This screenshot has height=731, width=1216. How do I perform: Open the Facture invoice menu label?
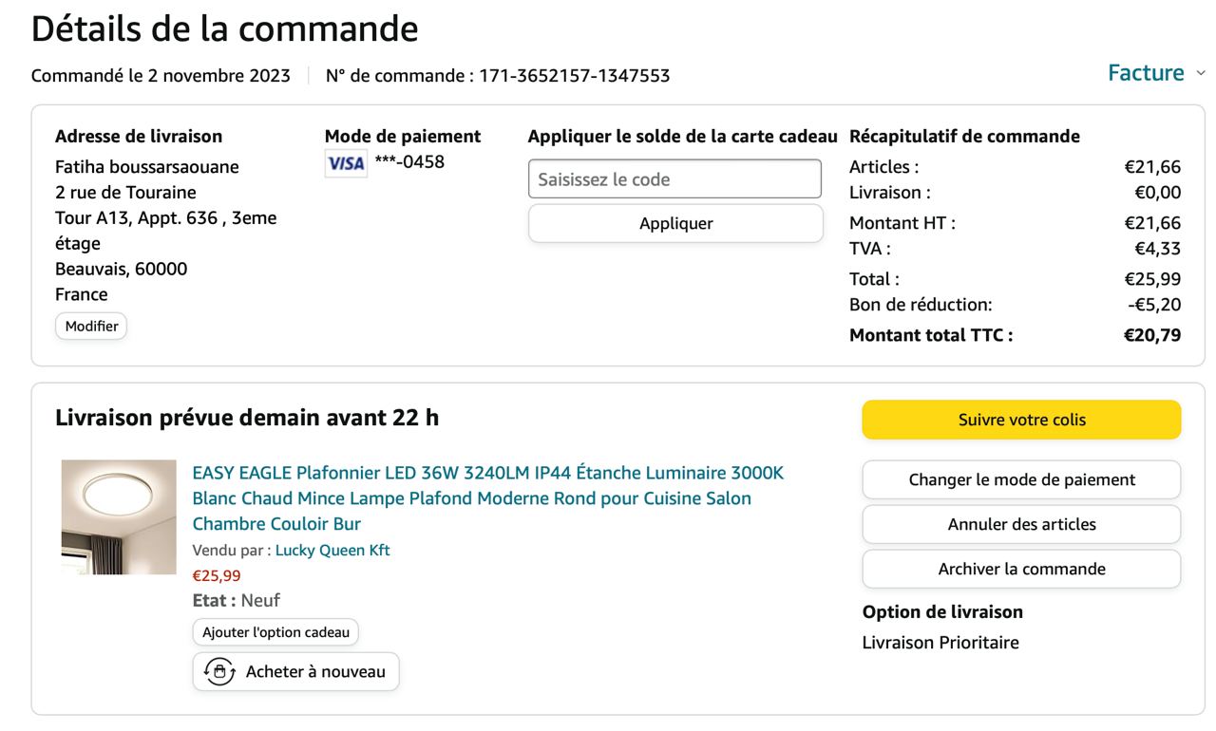(x=1146, y=73)
